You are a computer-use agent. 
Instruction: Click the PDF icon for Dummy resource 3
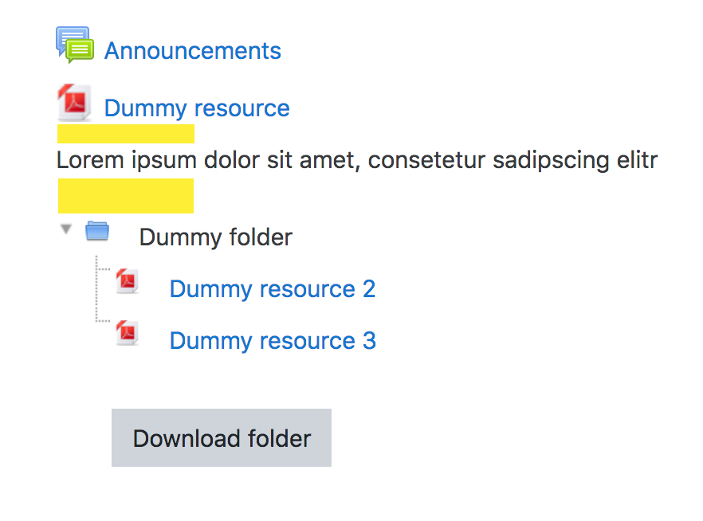tap(128, 333)
